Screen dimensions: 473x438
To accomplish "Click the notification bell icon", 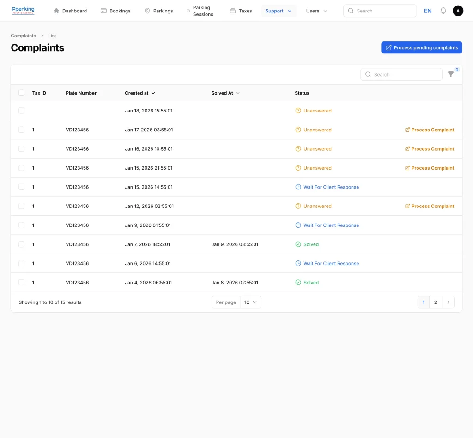I will coord(443,11).
